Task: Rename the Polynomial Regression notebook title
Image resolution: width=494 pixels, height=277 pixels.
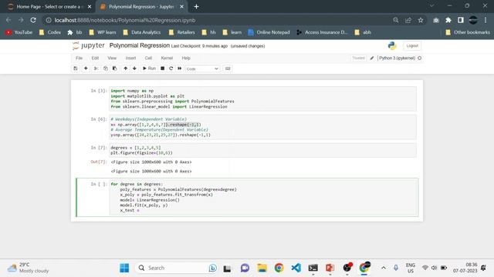Action: click(139, 45)
